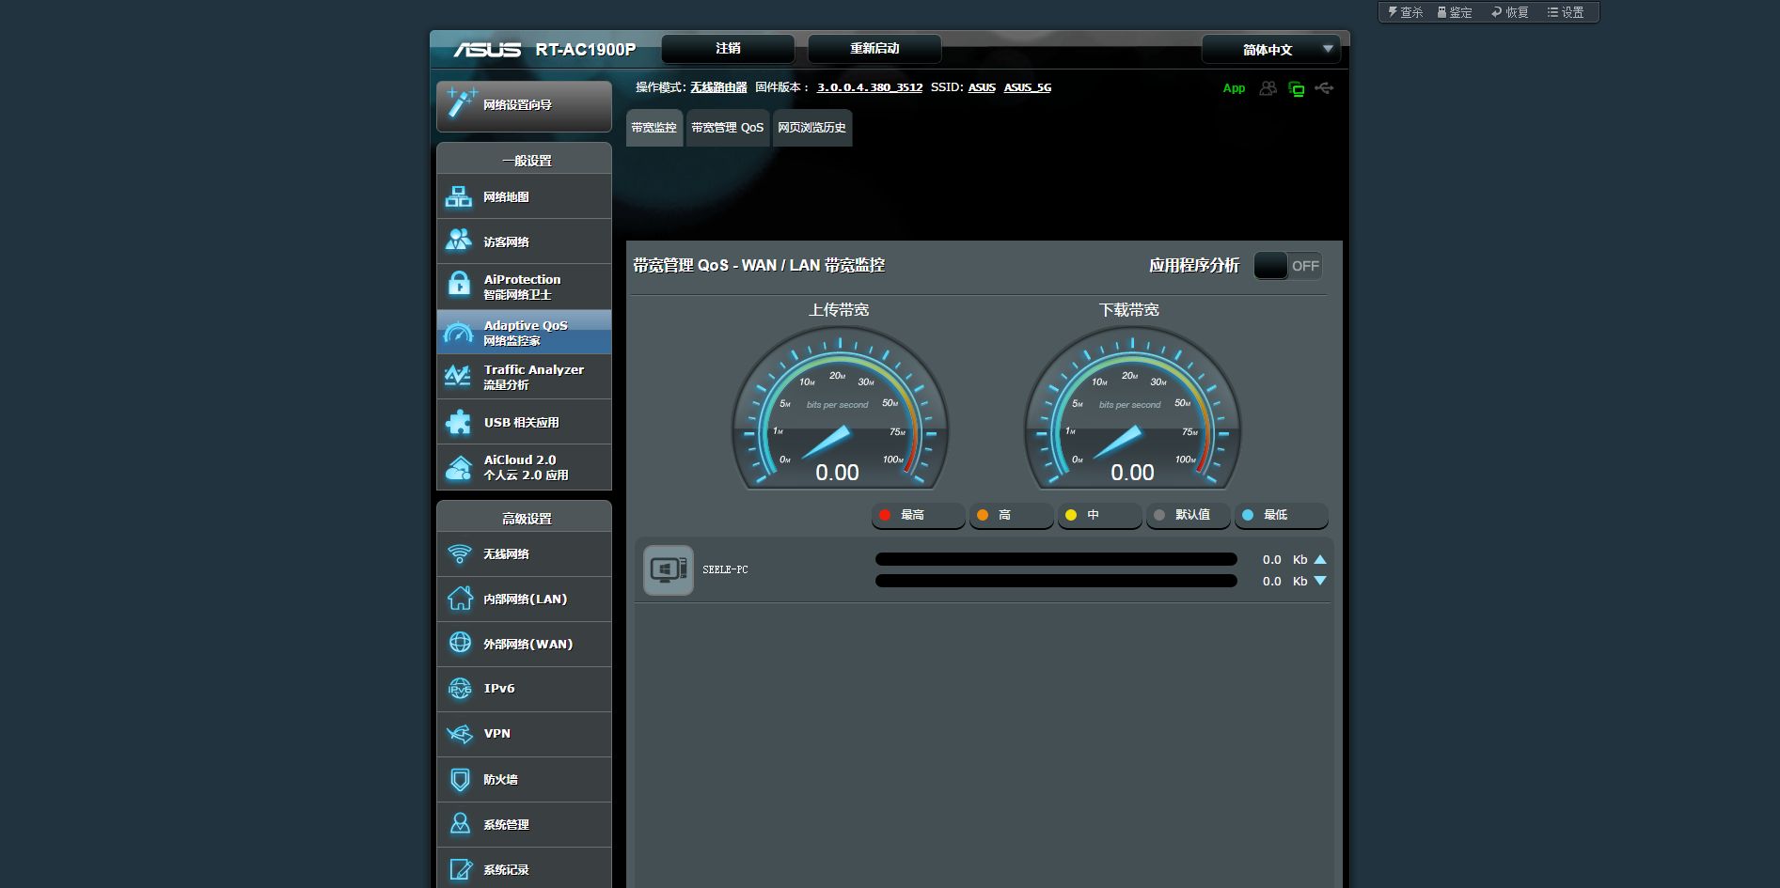Open the IPv6 settings icon

pyautogui.click(x=460, y=689)
